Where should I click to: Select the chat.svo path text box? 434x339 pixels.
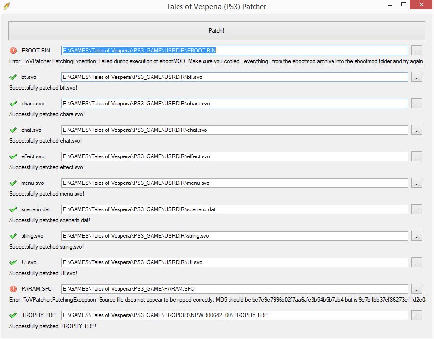[x=234, y=130]
